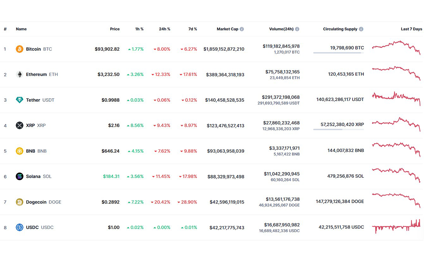Click Bitcoin circulating supply progress bar
The image size is (424, 265).
pyautogui.click(x=338, y=53)
